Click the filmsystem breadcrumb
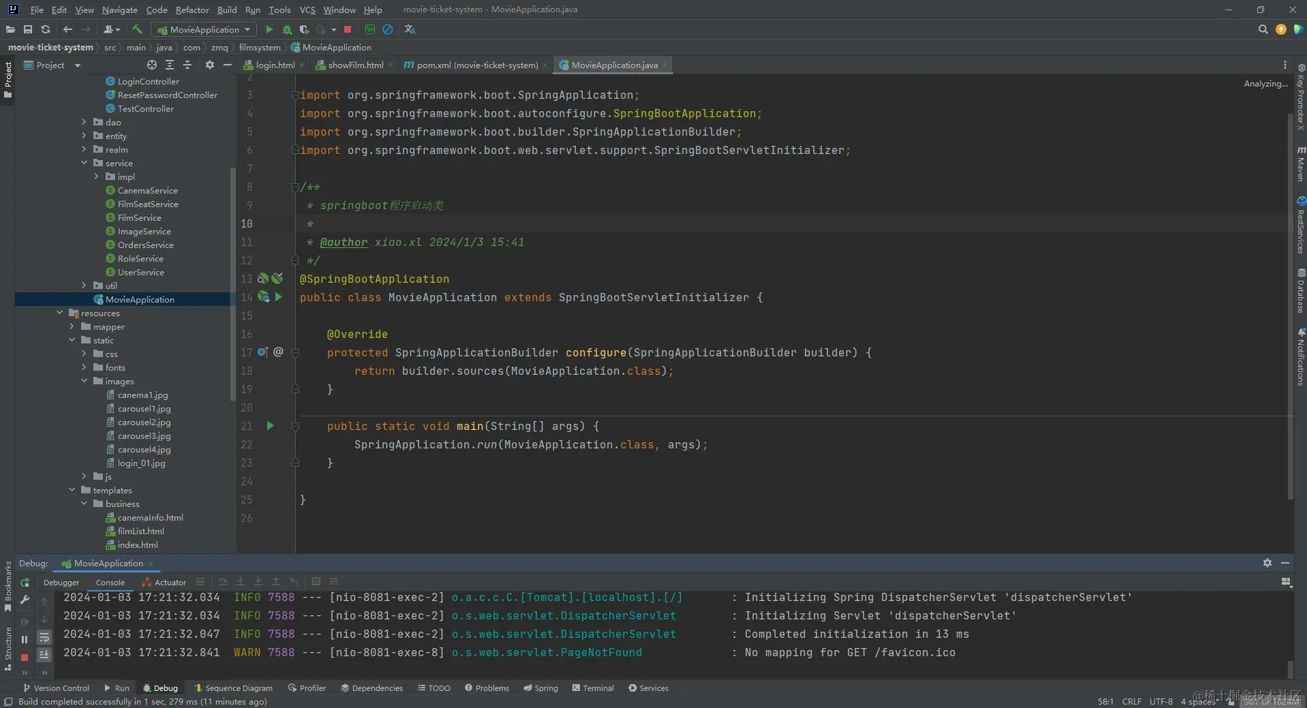Image resolution: width=1307 pixels, height=708 pixels. [259, 47]
